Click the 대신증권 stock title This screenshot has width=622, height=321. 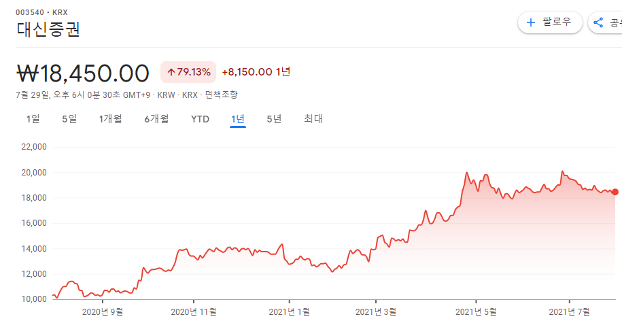pyautogui.click(x=48, y=30)
